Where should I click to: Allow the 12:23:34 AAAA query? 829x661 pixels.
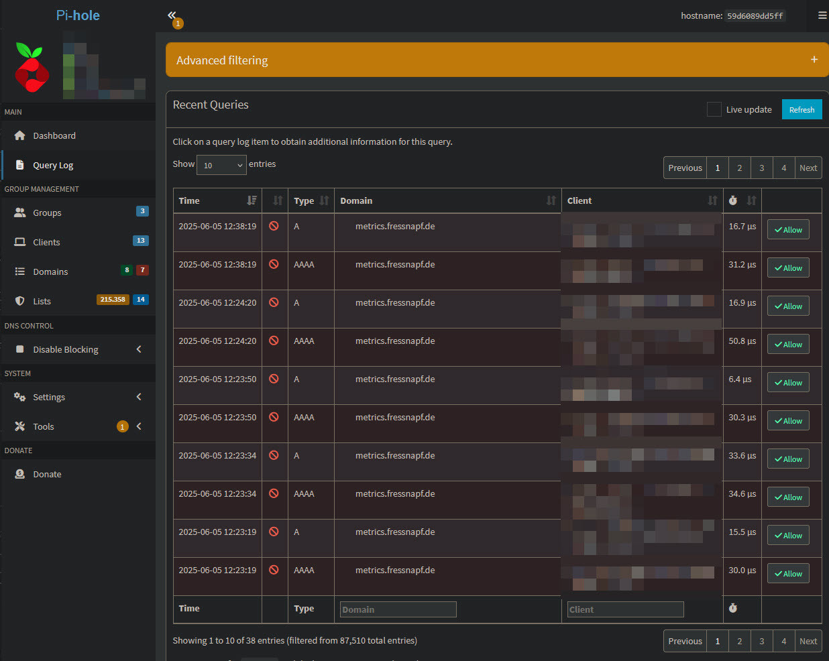[x=788, y=497]
